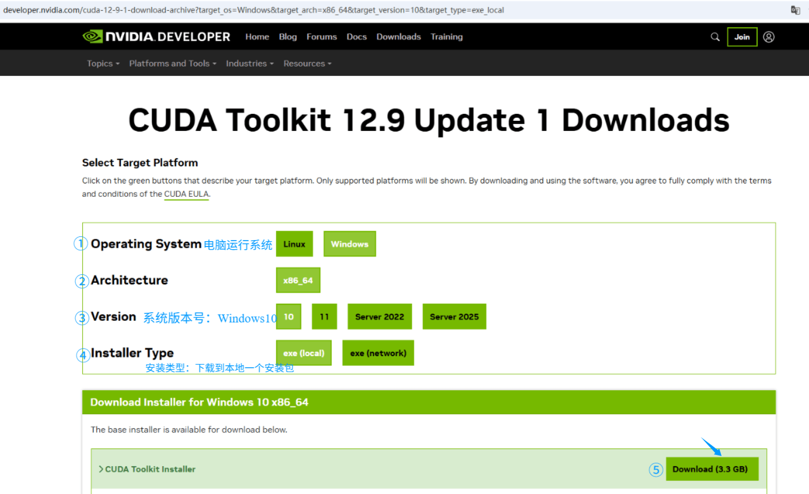Click the 'Installer Type' label

(x=132, y=353)
